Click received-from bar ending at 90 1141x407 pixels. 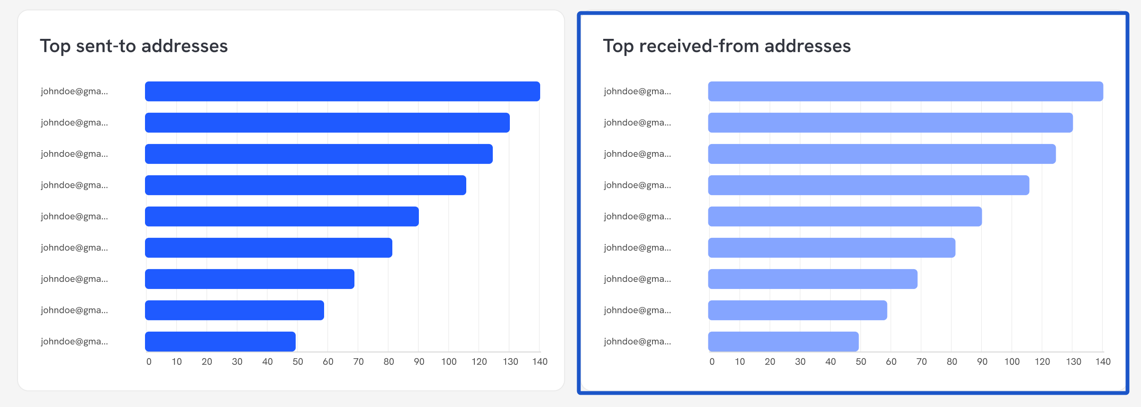pos(844,217)
